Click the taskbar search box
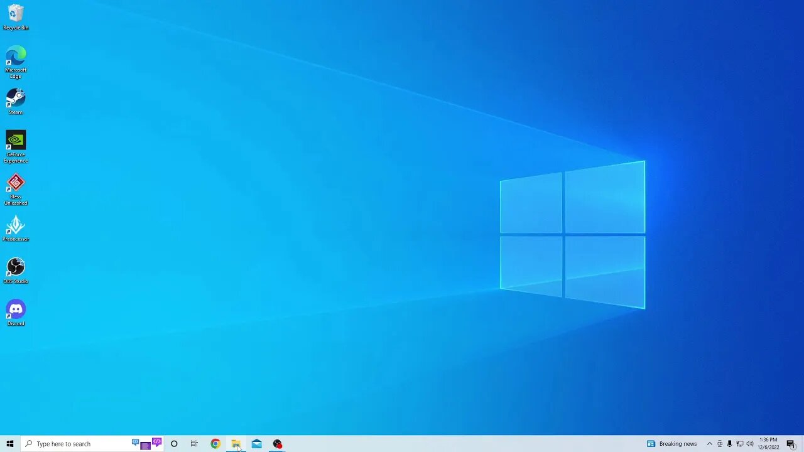The height and width of the screenshot is (452, 804). [92, 444]
